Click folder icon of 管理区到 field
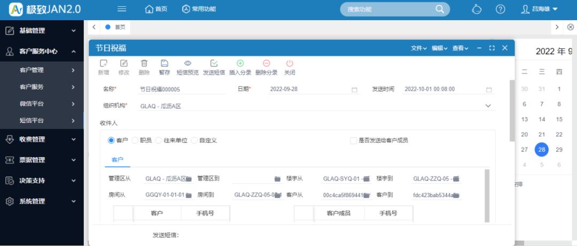 pyautogui.click(x=277, y=179)
